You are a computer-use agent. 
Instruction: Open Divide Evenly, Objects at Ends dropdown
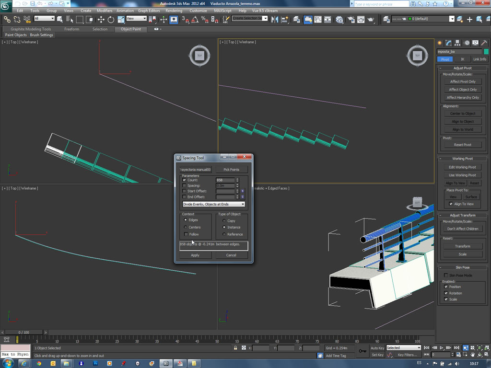(x=213, y=204)
